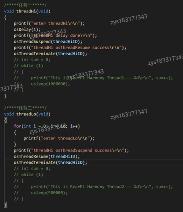Click osThreadTerminate on the highlighted current line
Viewport: 183px width, 212px height.
click(x=35, y=162)
